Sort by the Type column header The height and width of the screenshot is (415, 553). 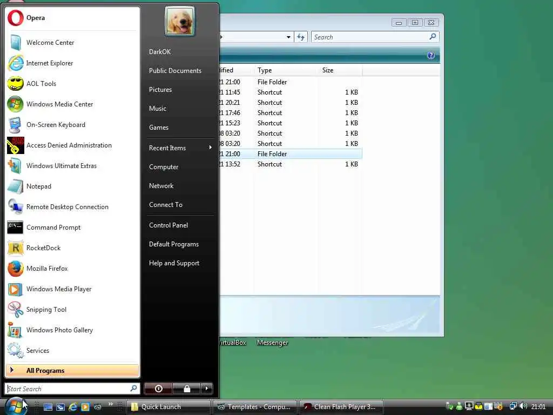285,70
